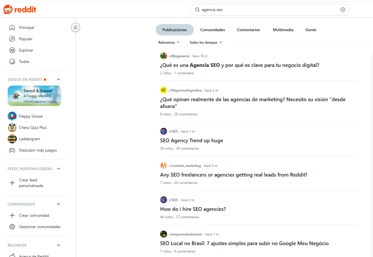
Task: Click the r/content_marketing community avatar
Action: (164, 166)
